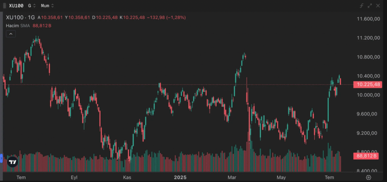Viewport: 387px width, 182px height.
Task: Click the Mar label on time axis
Action: pyautogui.click(x=232, y=177)
